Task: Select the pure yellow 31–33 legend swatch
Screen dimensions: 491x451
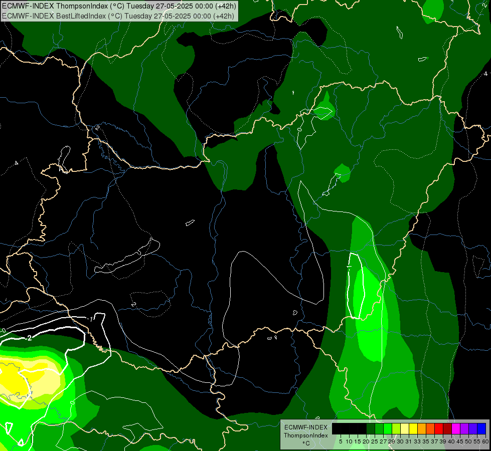Action: 413,429
